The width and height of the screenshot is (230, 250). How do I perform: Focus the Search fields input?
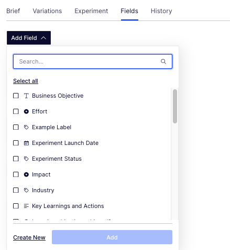coord(93,61)
